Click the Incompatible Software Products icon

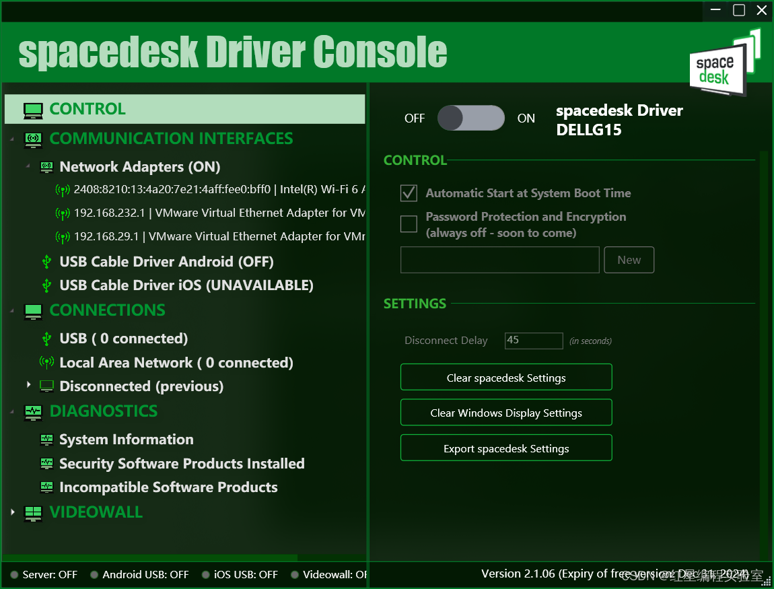[x=47, y=487]
